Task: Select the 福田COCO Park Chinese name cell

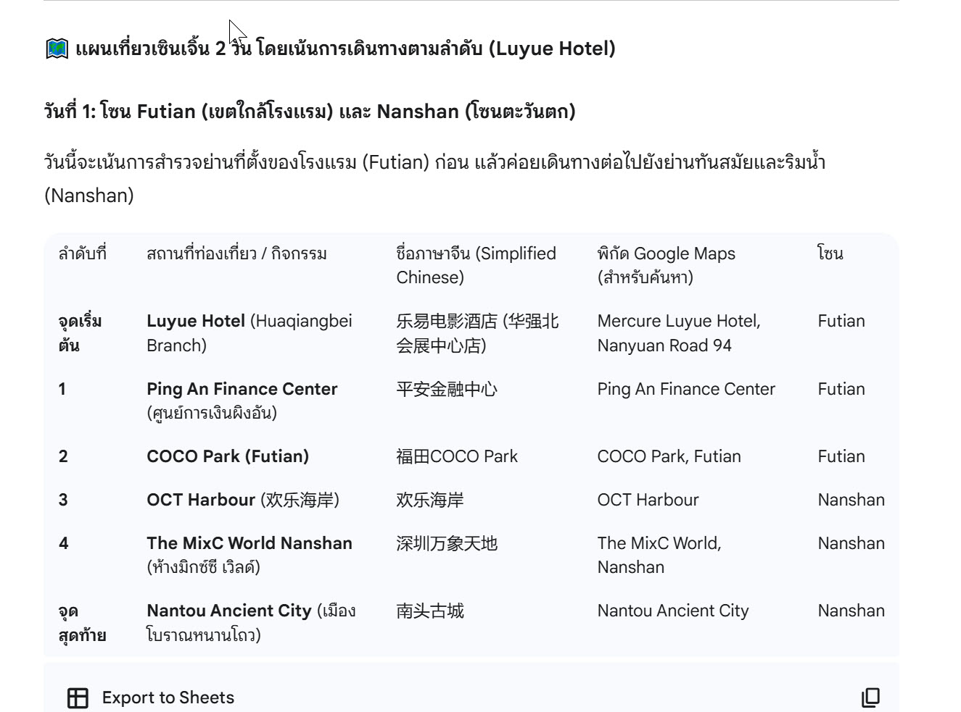Action: pos(456,456)
